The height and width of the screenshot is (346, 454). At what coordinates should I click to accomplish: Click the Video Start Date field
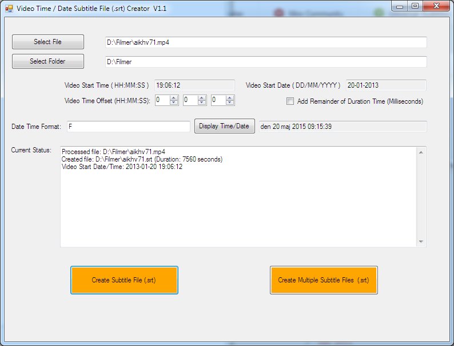click(x=386, y=85)
